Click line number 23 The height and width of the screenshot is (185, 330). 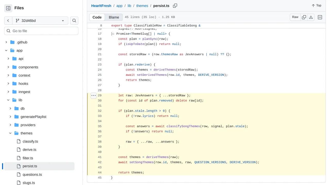click(100, 65)
